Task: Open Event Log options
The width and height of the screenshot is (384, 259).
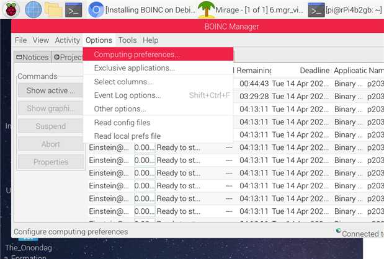Action: coord(128,95)
